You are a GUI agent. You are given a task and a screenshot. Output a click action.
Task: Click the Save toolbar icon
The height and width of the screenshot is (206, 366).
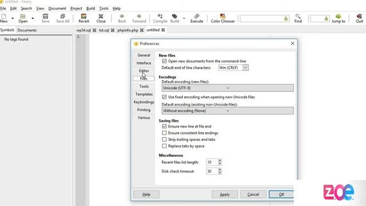[45, 18]
